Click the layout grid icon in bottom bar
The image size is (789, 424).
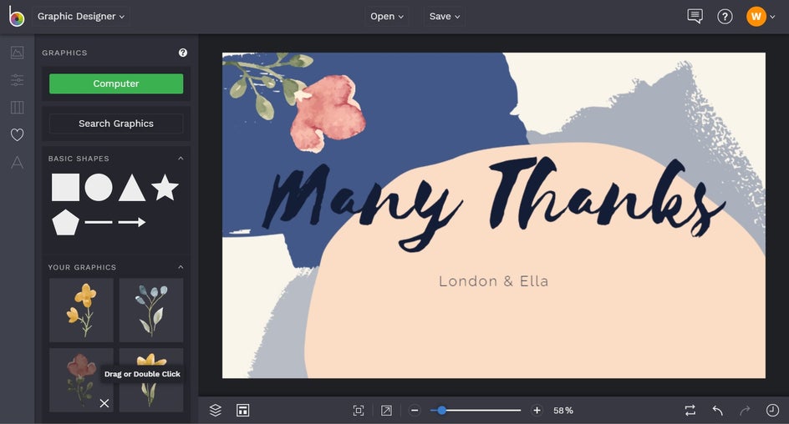(242, 411)
